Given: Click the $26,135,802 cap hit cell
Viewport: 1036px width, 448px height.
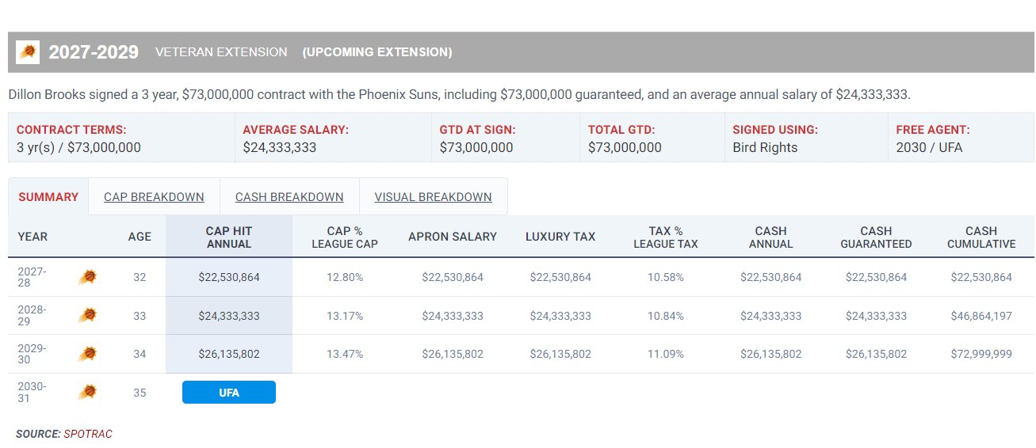Looking at the screenshot, I should coord(229,354).
